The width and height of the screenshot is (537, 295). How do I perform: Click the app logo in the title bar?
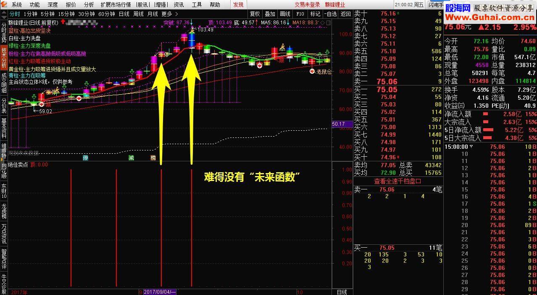[4, 5]
